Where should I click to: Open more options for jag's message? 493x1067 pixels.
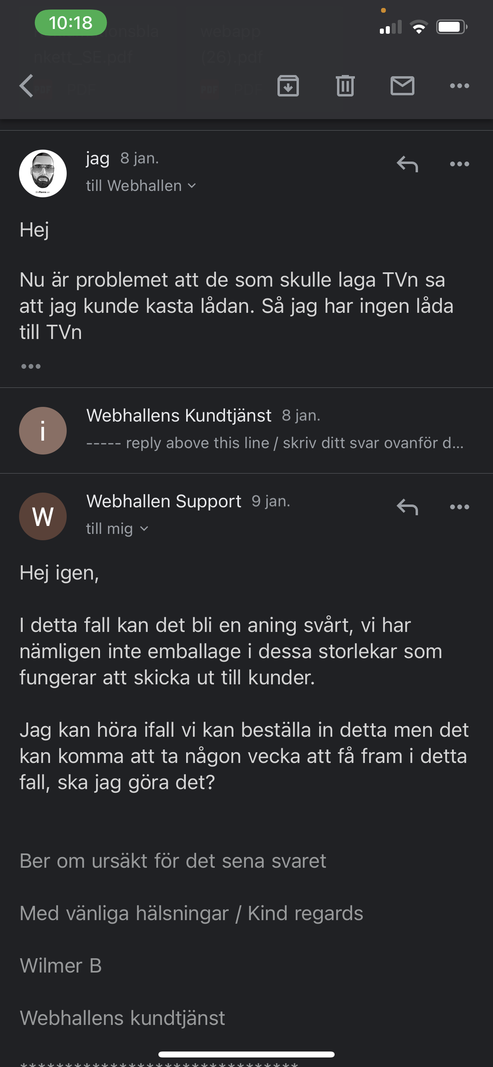point(459,164)
